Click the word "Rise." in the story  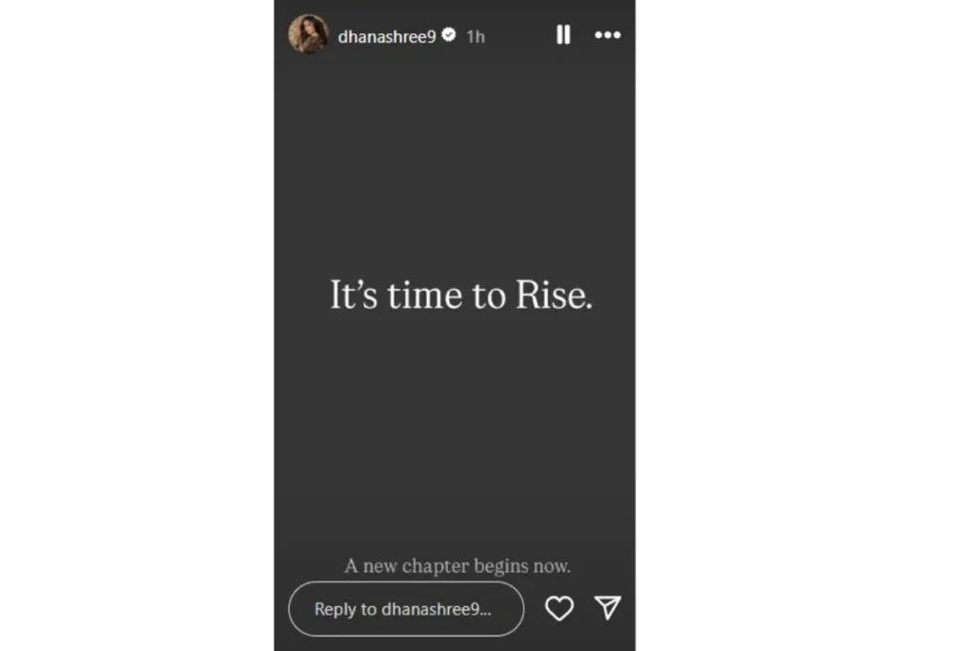[x=554, y=295]
